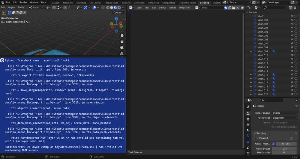The image size is (300, 159).
Task: Click the pan hand icon in viewport
Action: (122, 42)
